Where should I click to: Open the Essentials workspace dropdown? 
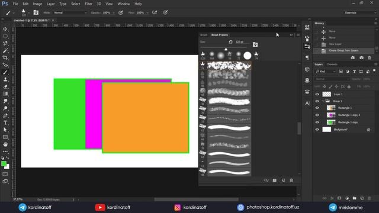point(360,12)
